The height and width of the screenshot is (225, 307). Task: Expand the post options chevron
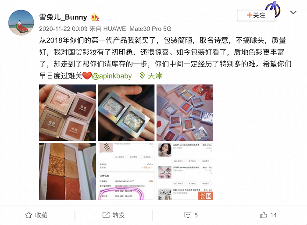point(293,13)
